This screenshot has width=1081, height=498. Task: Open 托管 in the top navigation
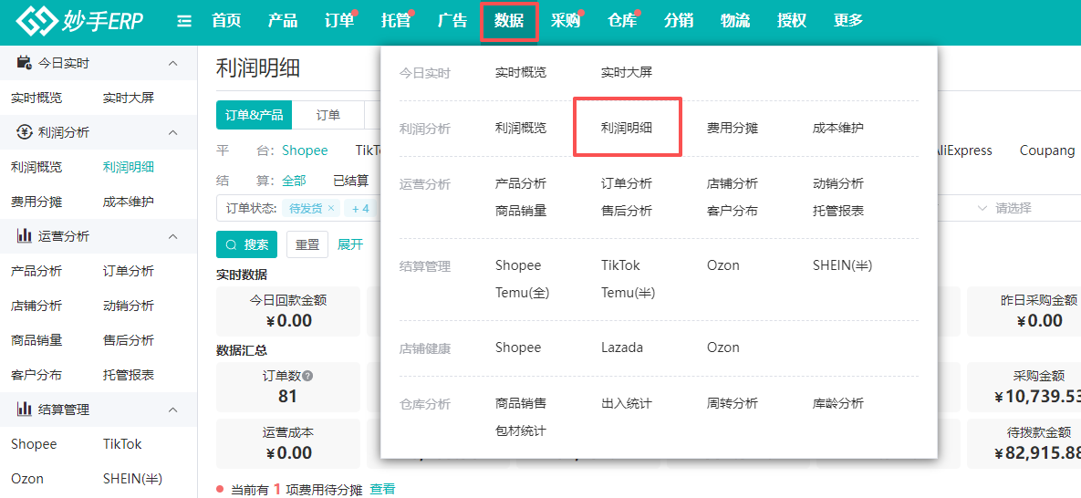tap(396, 21)
